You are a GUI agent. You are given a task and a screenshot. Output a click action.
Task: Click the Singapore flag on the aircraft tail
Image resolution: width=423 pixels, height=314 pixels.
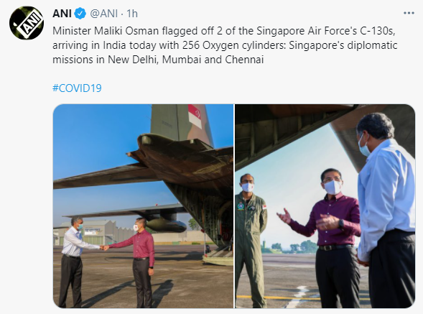195,116
